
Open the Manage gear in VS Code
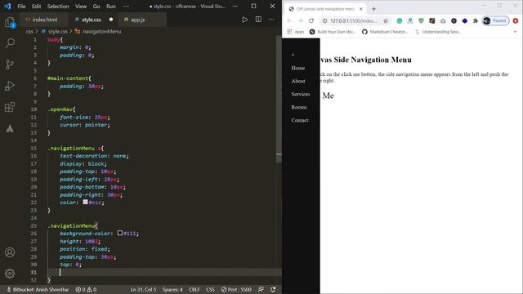tap(10, 274)
